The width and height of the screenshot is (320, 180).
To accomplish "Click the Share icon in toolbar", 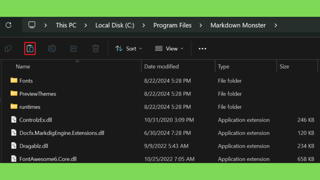I will coord(74,48).
